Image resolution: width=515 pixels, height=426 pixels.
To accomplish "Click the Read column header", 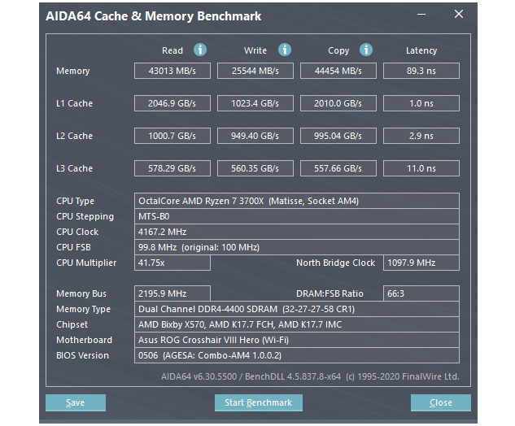I will point(172,50).
